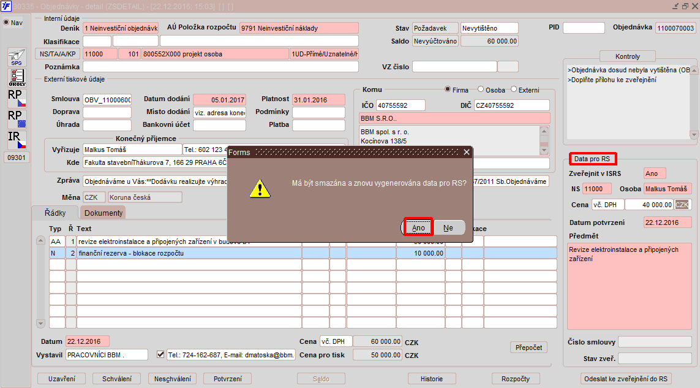Click the warning triangle icon in dialog

click(x=260, y=189)
